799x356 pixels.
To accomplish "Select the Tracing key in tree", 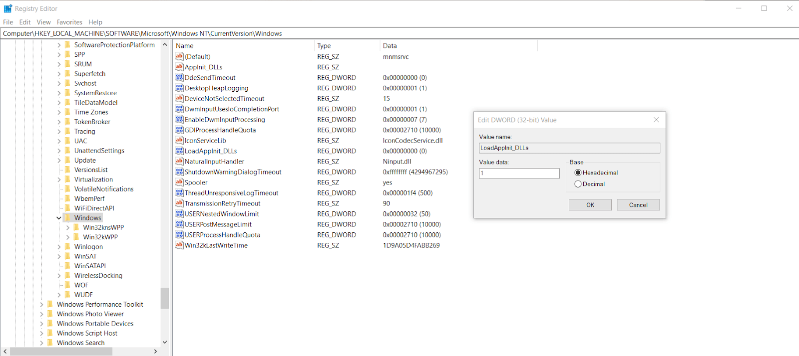I will click(85, 131).
